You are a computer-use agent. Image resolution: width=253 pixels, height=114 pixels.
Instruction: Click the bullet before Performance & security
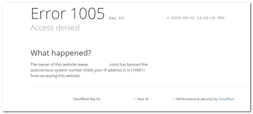point(174,99)
